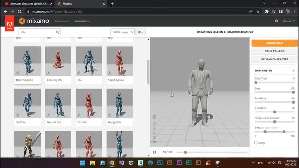Click the zoom magnifier icon in viewport
The height and width of the screenshot is (168, 299).
point(155,133)
